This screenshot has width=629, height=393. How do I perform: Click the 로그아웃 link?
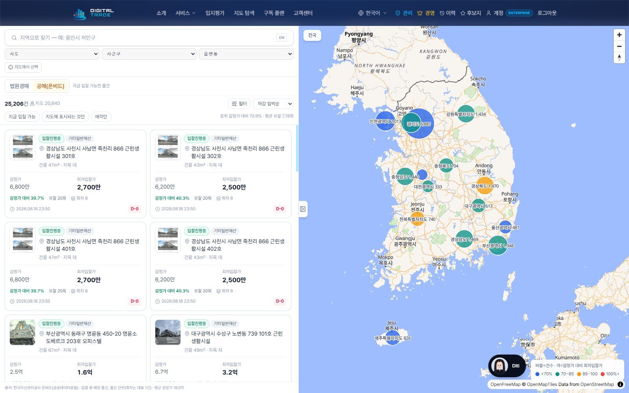pos(547,13)
